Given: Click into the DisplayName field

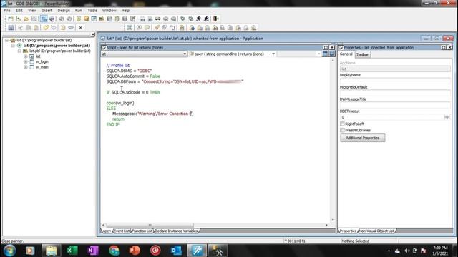Looking at the screenshot, I should click(395, 81).
